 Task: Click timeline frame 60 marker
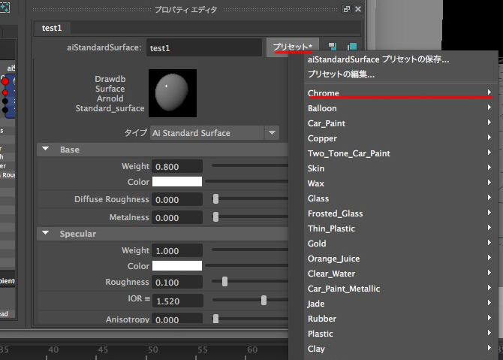pos(252,349)
